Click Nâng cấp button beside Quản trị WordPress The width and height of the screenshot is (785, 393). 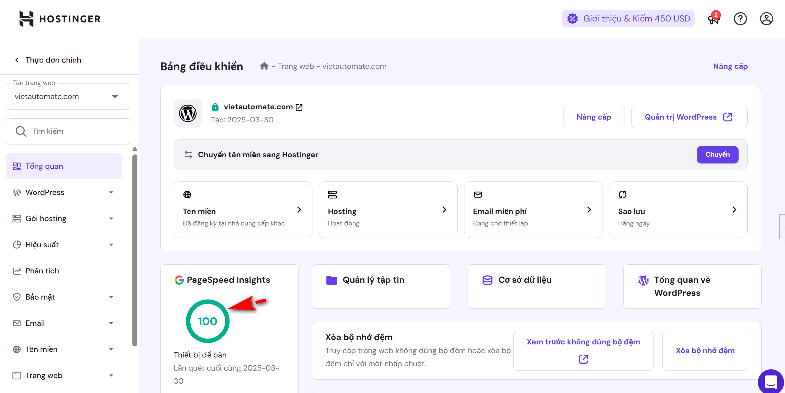point(594,117)
